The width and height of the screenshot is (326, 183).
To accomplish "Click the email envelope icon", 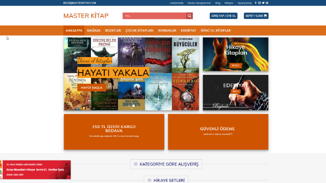I will pos(267,3).
